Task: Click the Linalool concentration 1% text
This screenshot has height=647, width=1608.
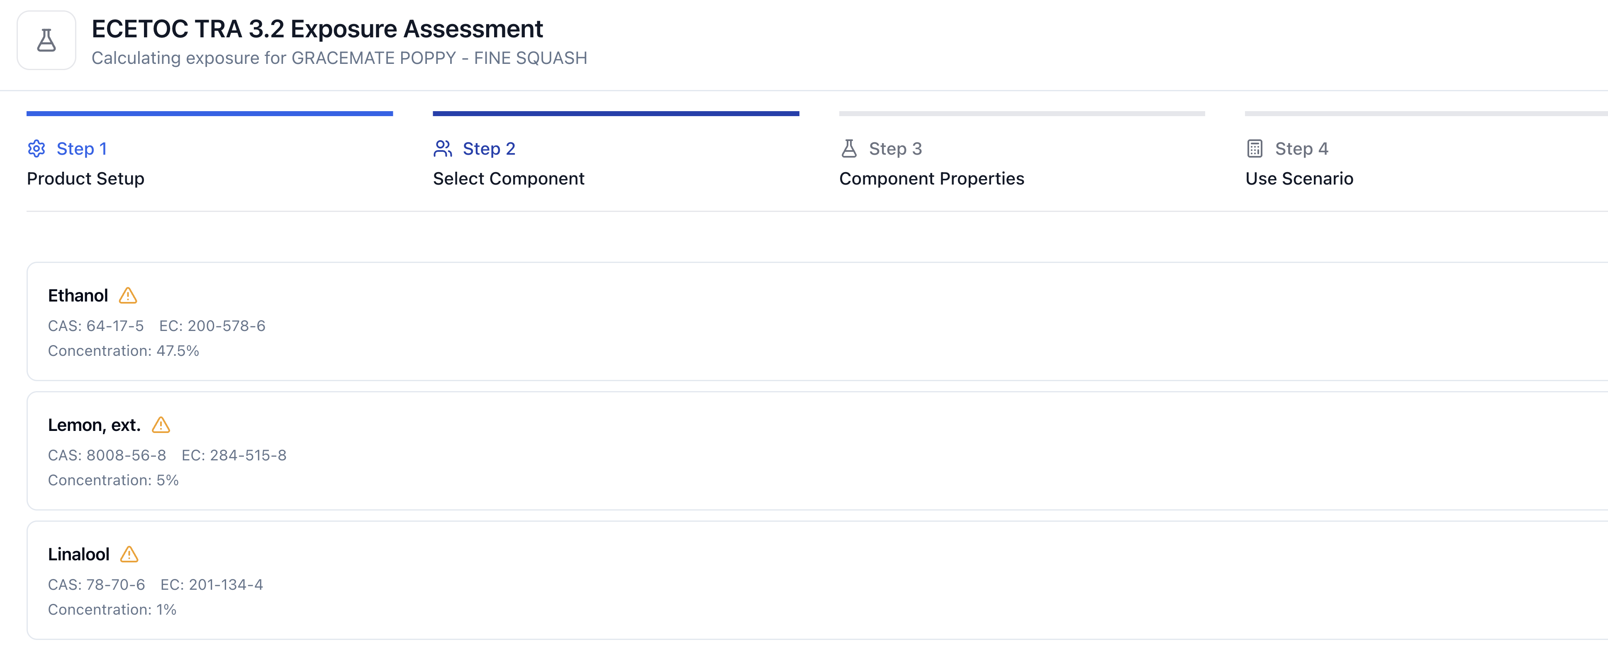Action: 112,610
